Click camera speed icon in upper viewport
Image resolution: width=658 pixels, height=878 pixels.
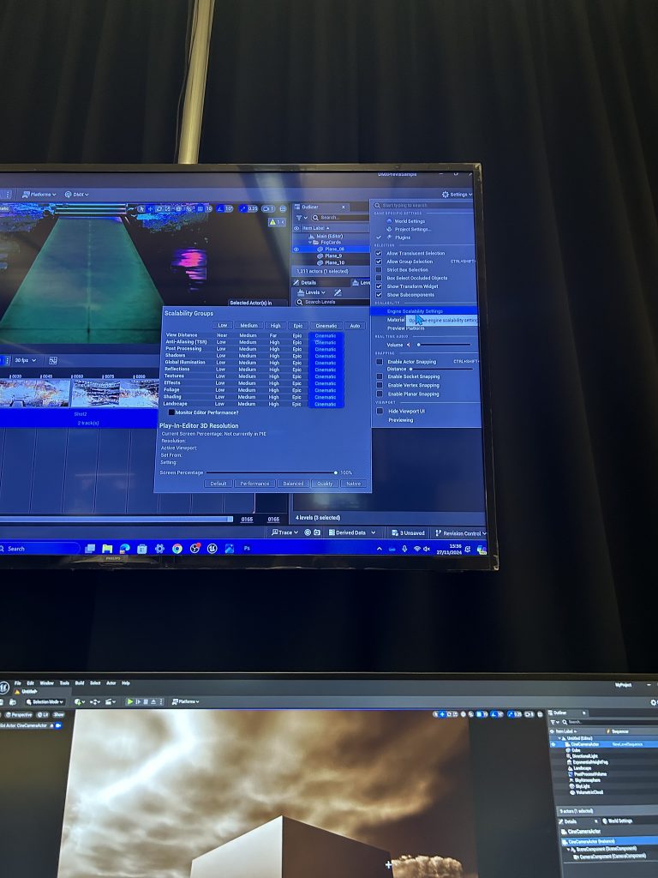pos(268,208)
